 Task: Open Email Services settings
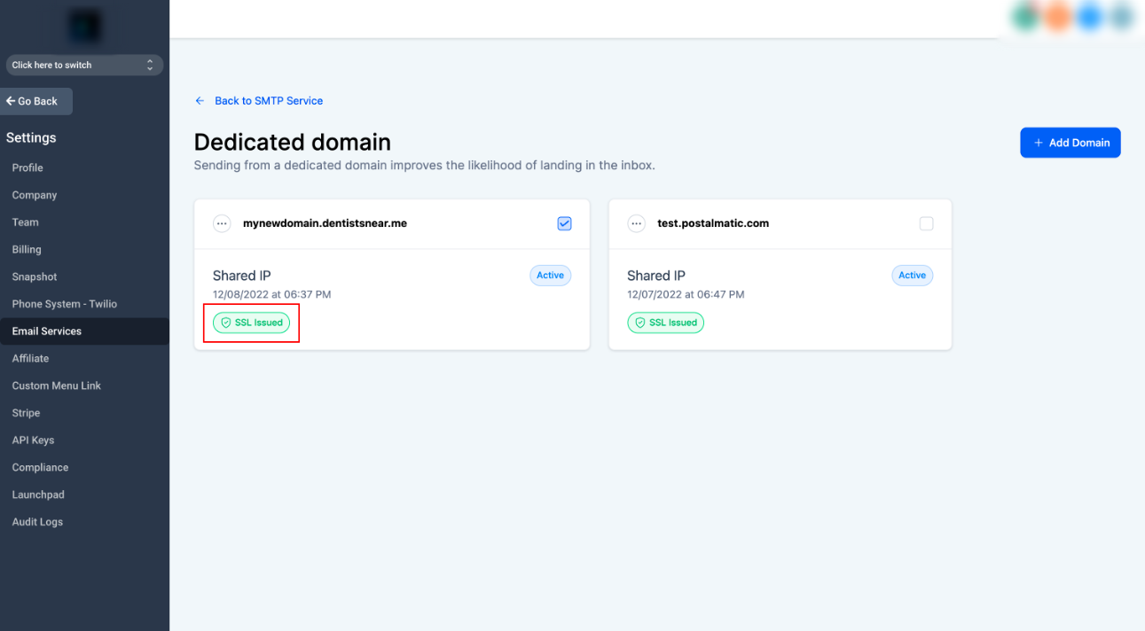47,331
